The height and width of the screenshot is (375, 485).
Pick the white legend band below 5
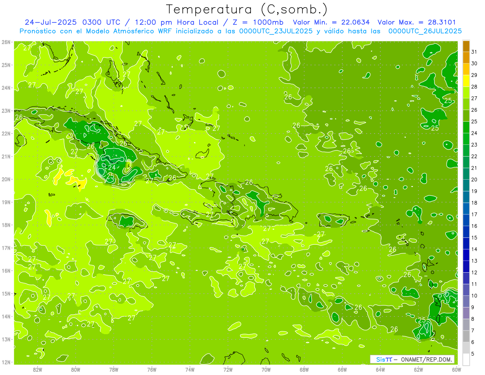tap(466, 359)
